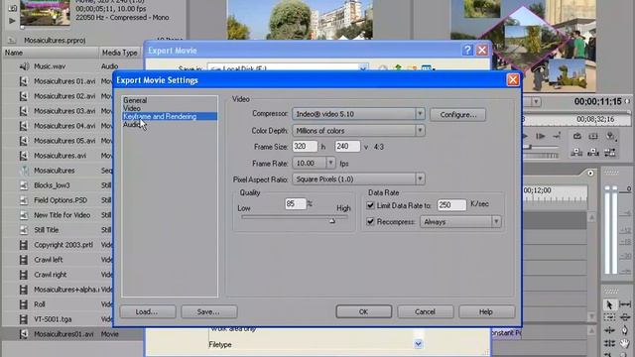
Task: Click the Help button in settings dialog
Action: coord(487,311)
